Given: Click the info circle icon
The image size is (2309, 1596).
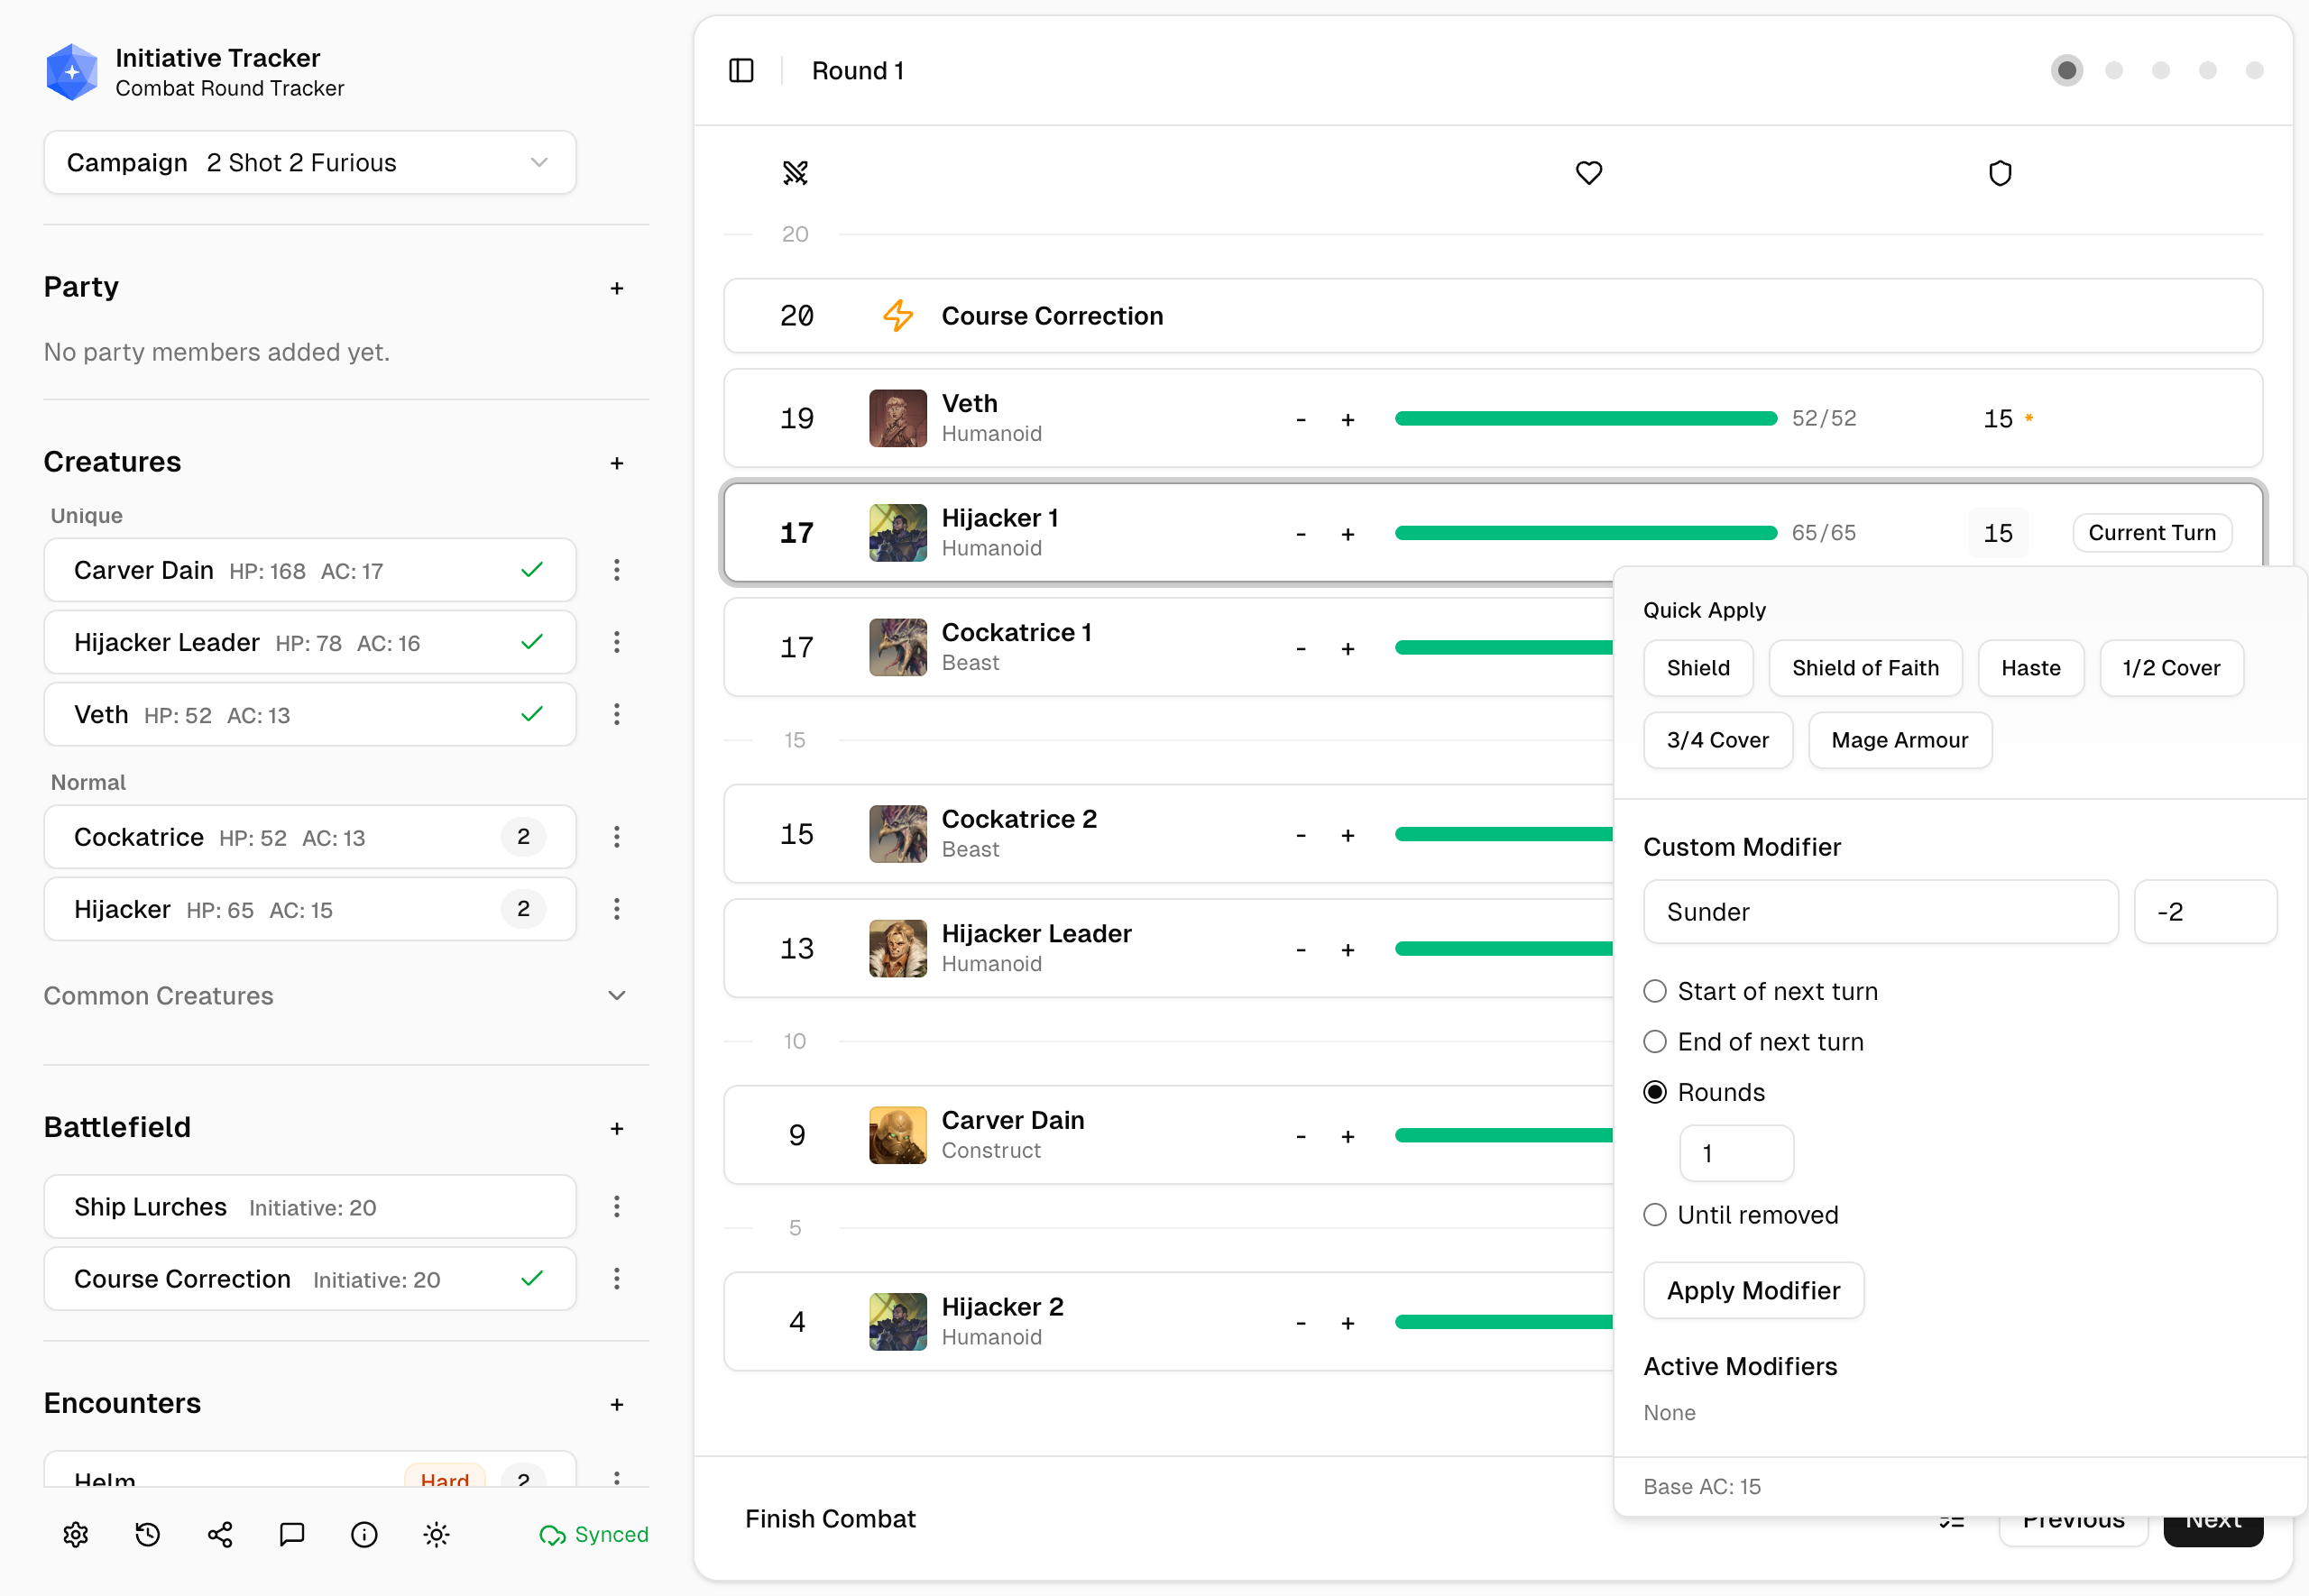Looking at the screenshot, I should (364, 1534).
